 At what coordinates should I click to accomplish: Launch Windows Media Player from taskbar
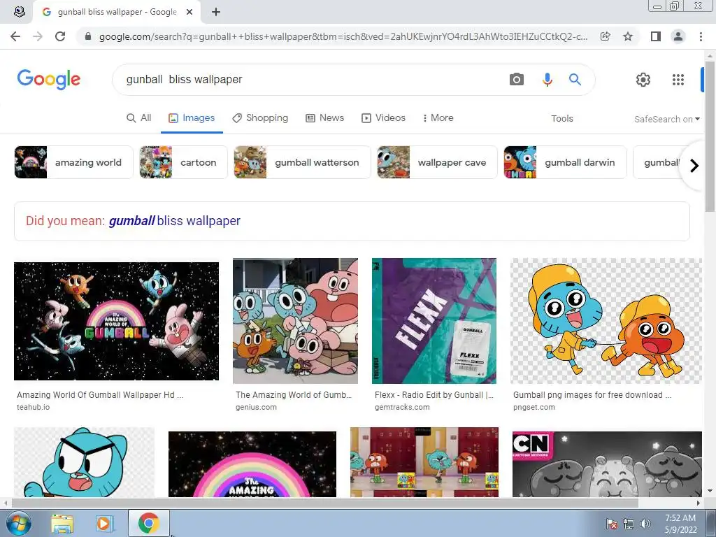[103, 523]
